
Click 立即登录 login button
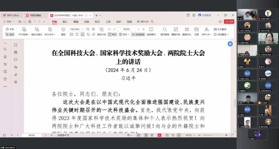coord(205,15)
